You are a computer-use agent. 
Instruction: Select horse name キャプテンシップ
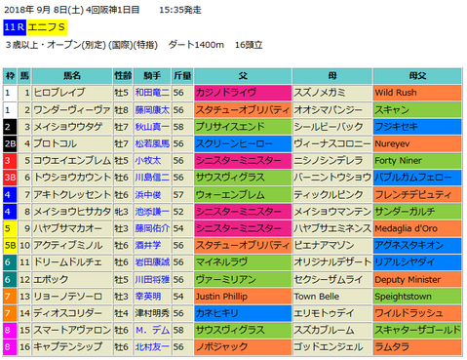[x=68, y=347]
